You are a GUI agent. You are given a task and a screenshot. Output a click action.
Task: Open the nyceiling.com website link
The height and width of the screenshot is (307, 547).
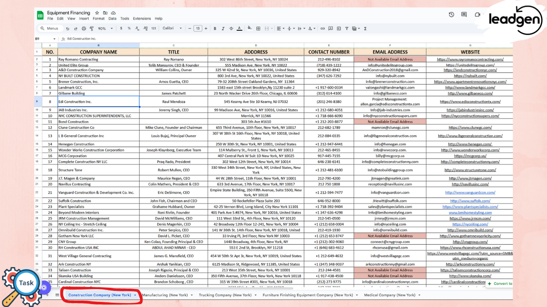pyautogui.click(x=470, y=224)
